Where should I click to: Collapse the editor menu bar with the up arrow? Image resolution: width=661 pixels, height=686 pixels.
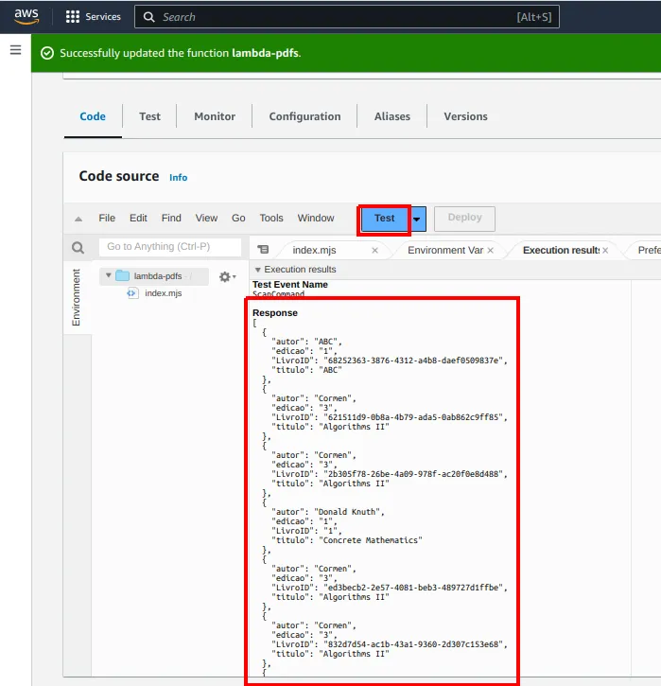pos(78,219)
